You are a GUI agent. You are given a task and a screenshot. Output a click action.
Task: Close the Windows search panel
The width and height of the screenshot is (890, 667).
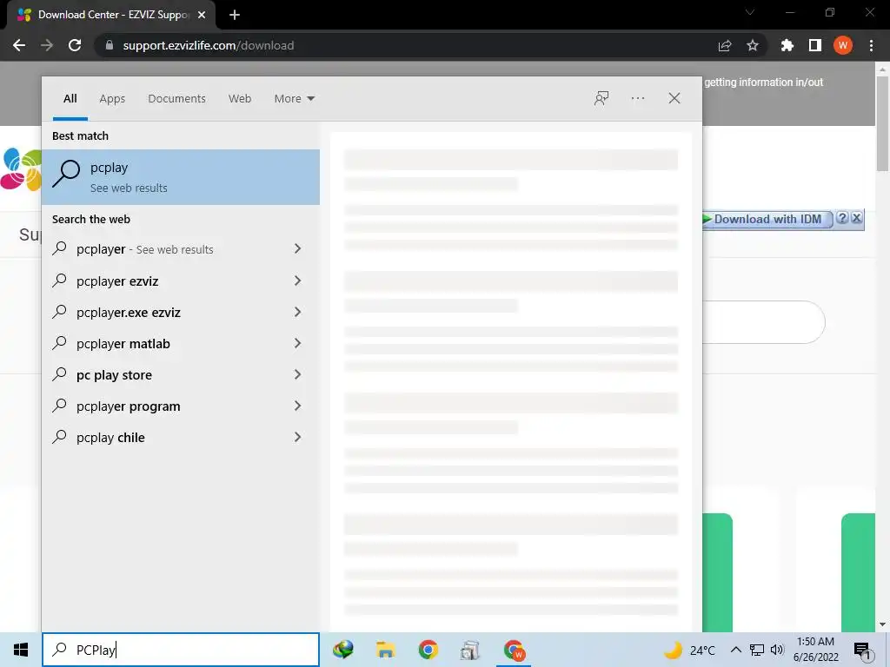pos(674,98)
